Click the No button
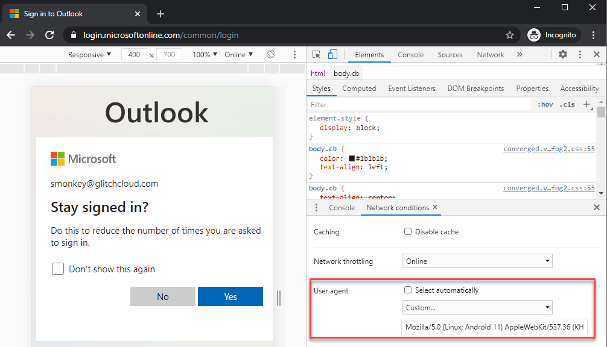This screenshot has height=347, width=607. pos(163,296)
